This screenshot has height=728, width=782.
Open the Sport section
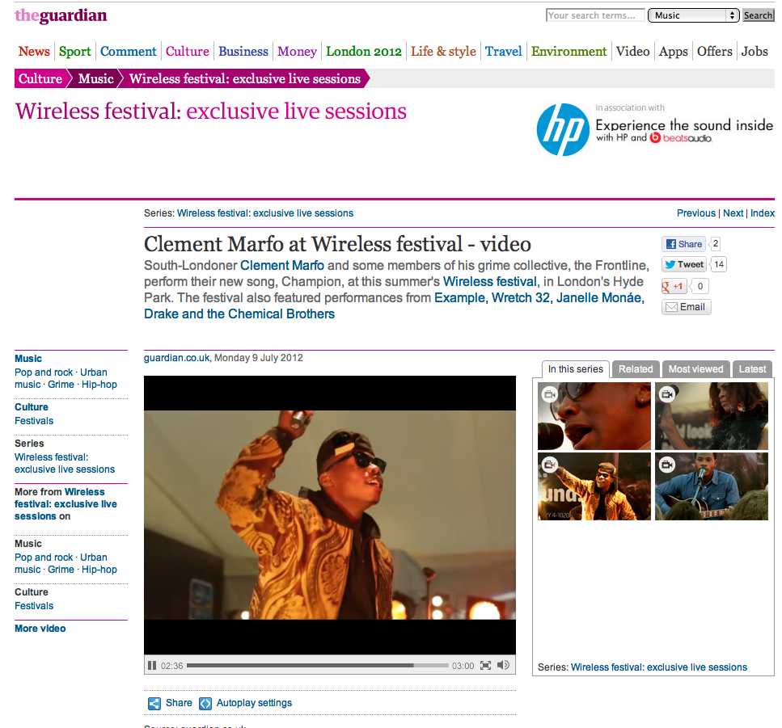(75, 52)
